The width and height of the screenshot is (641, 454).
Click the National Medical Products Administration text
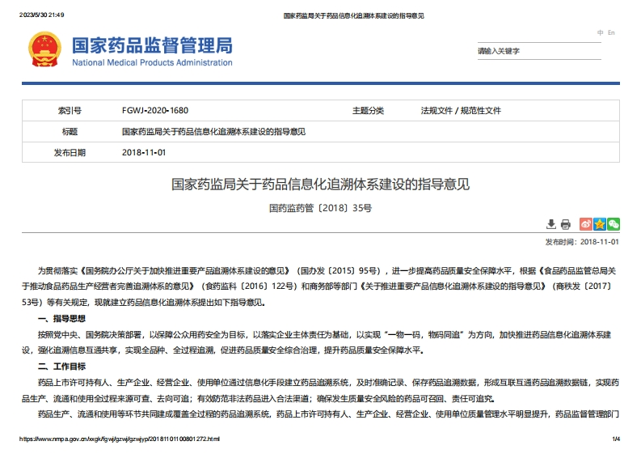(152, 63)
